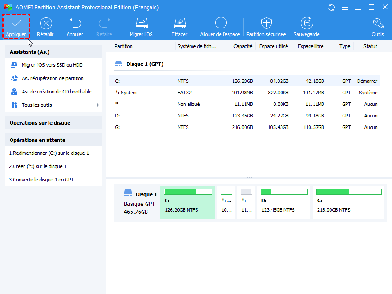Open As. récupération de partition
This screenshot has width=392, height=294.
(53, 78)
